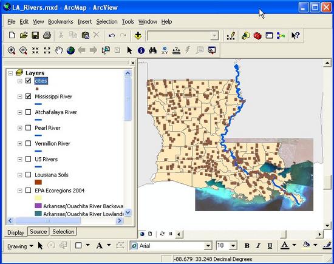The image size is (334, 264).
Task: Click the Fixed Zoom In icon
Action: tap(35, 50)
